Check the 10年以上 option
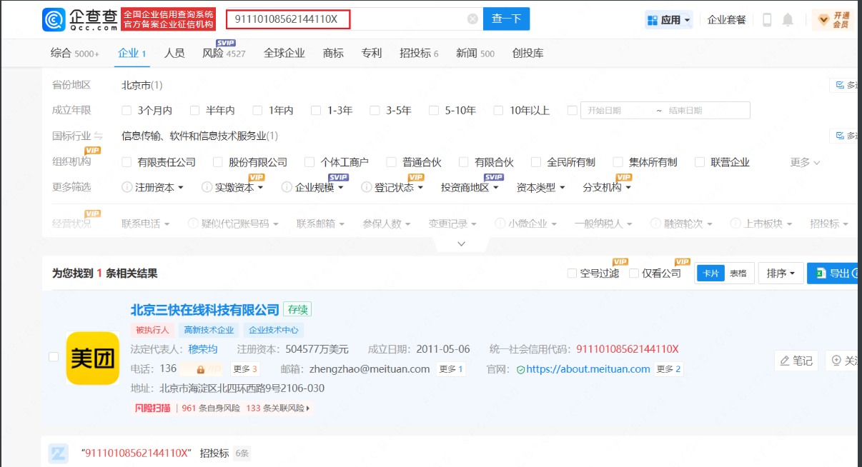The image size is (862, 467). point(499,111)
